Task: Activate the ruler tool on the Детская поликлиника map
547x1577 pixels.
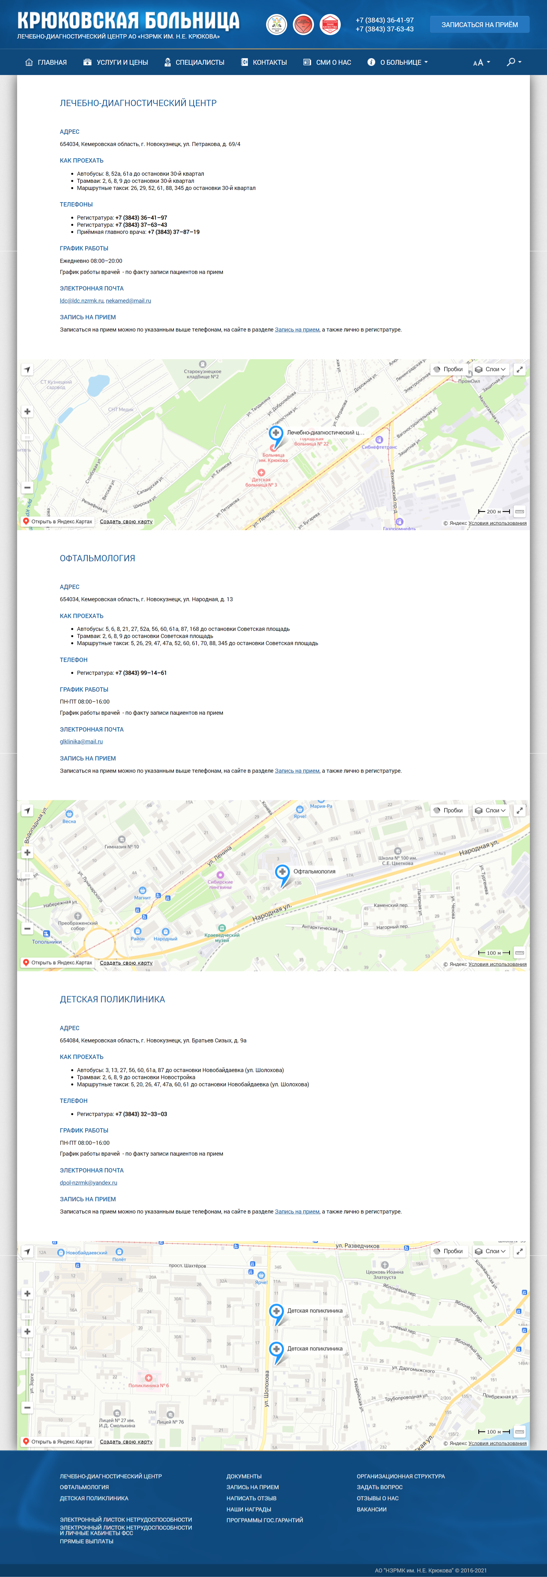Action: click(x=519, y=1431)
